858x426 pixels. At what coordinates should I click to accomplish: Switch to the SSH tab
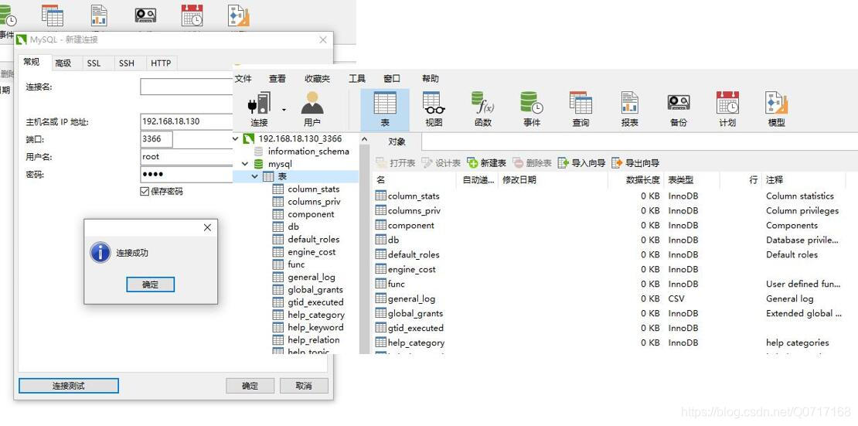point(127,63)
